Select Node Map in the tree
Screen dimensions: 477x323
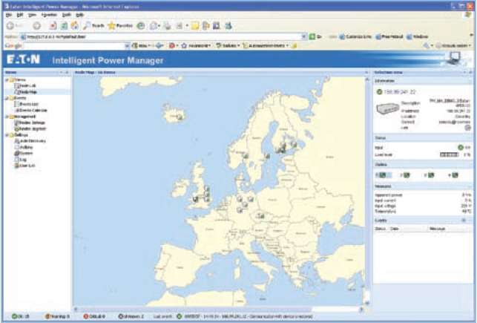(x=25, y=92)
